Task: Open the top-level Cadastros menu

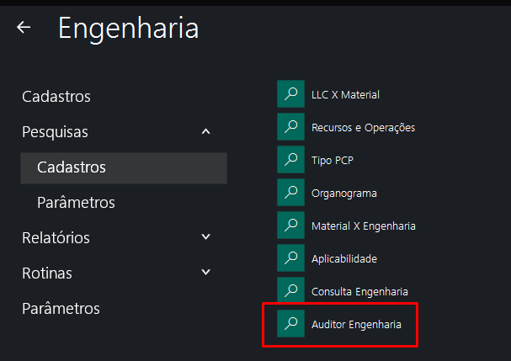Action: click(x=56, y=97)
